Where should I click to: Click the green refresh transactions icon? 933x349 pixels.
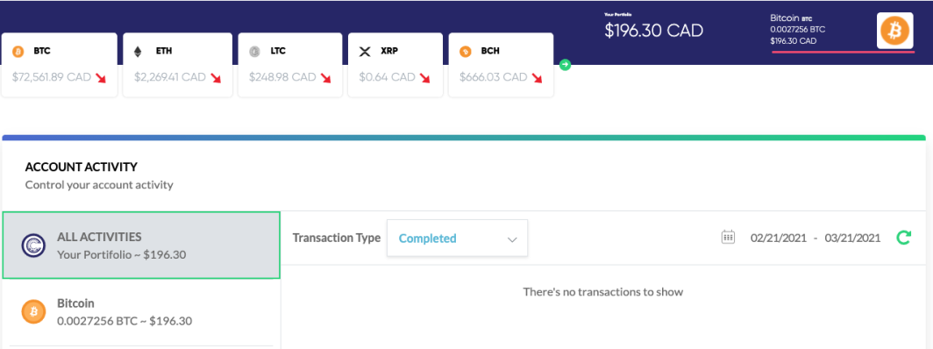(903, 238)
